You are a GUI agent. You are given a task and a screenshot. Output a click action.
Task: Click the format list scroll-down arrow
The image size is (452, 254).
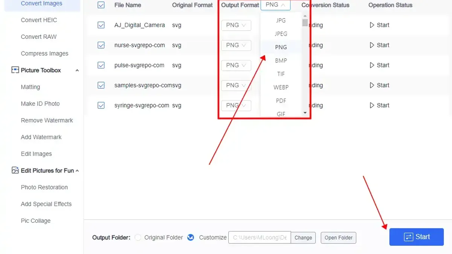click(x=305, y=113)
